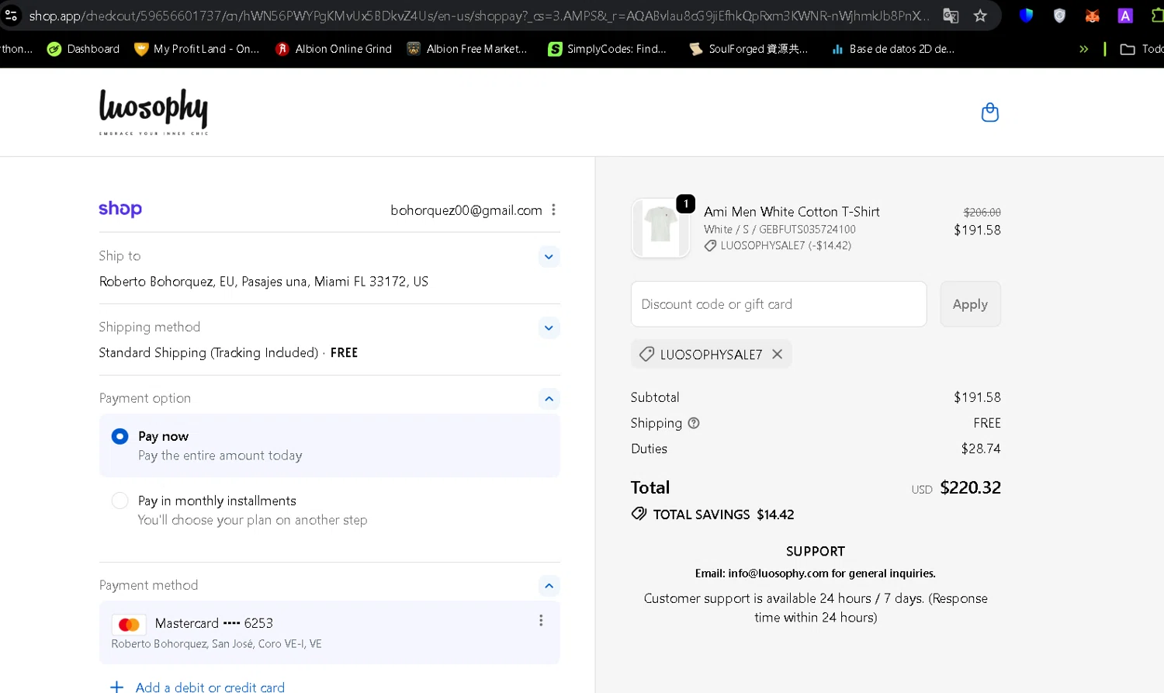1164x693 pixels.
Task: Click the struck-through original price $206.00
Action: [982, 212]
